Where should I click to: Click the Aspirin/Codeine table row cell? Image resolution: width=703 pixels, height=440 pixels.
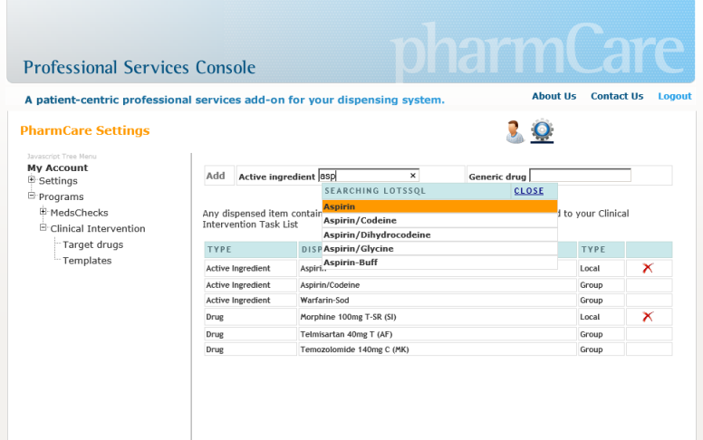tap(438, 285)
